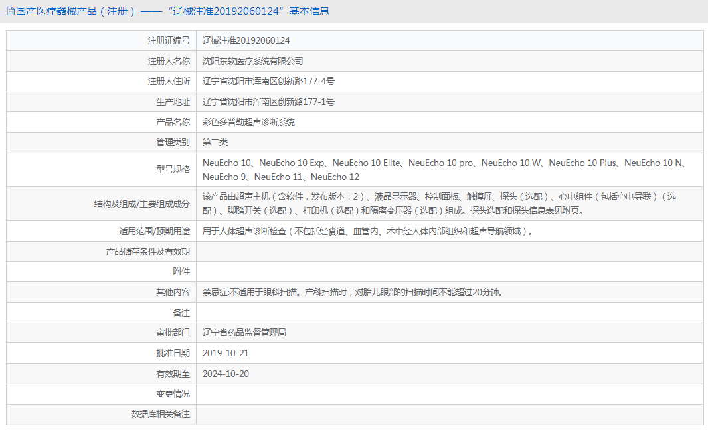Select the authority 辽宁省药品监督管理局

coord(244,332)
